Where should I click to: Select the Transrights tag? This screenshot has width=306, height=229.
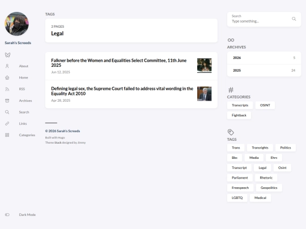260,148
